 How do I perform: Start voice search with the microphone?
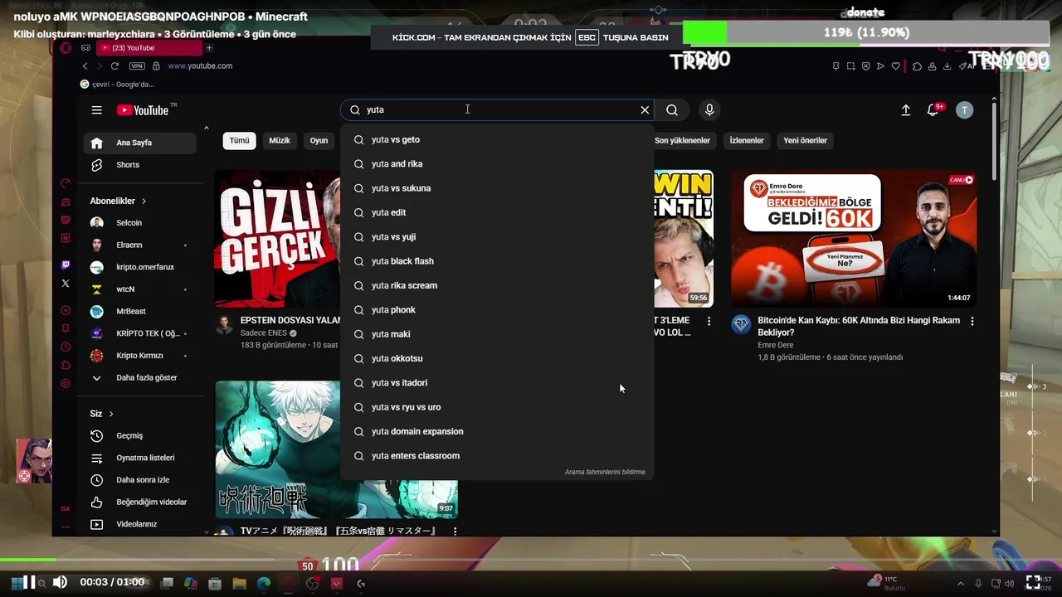(x=709, y=109)
